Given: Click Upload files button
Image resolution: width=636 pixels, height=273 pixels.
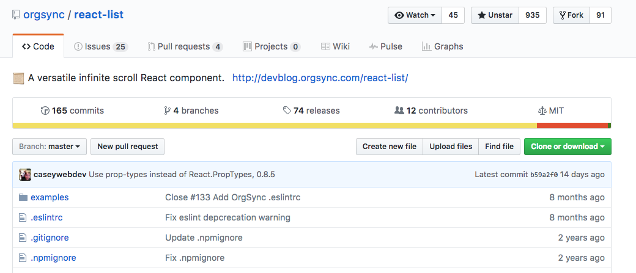Looking at the screenshot, I should [x=451, y=147].
